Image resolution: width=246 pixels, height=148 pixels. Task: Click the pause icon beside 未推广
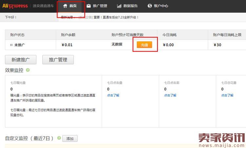click(11, 45)
